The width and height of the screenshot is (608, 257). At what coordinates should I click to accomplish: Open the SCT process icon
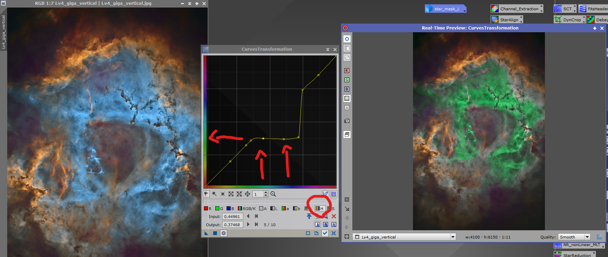pos(565,9)
